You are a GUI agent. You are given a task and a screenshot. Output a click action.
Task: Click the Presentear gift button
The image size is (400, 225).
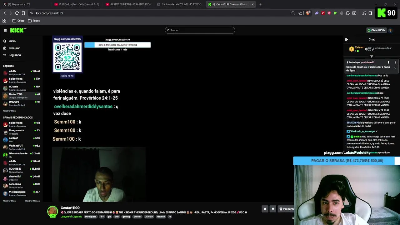(x=286, y=209)
